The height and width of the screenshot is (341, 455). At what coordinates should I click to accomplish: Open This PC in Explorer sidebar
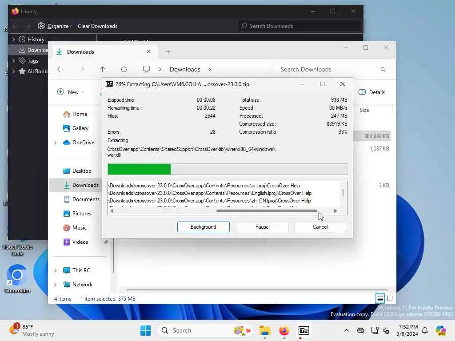coord(76,270)
